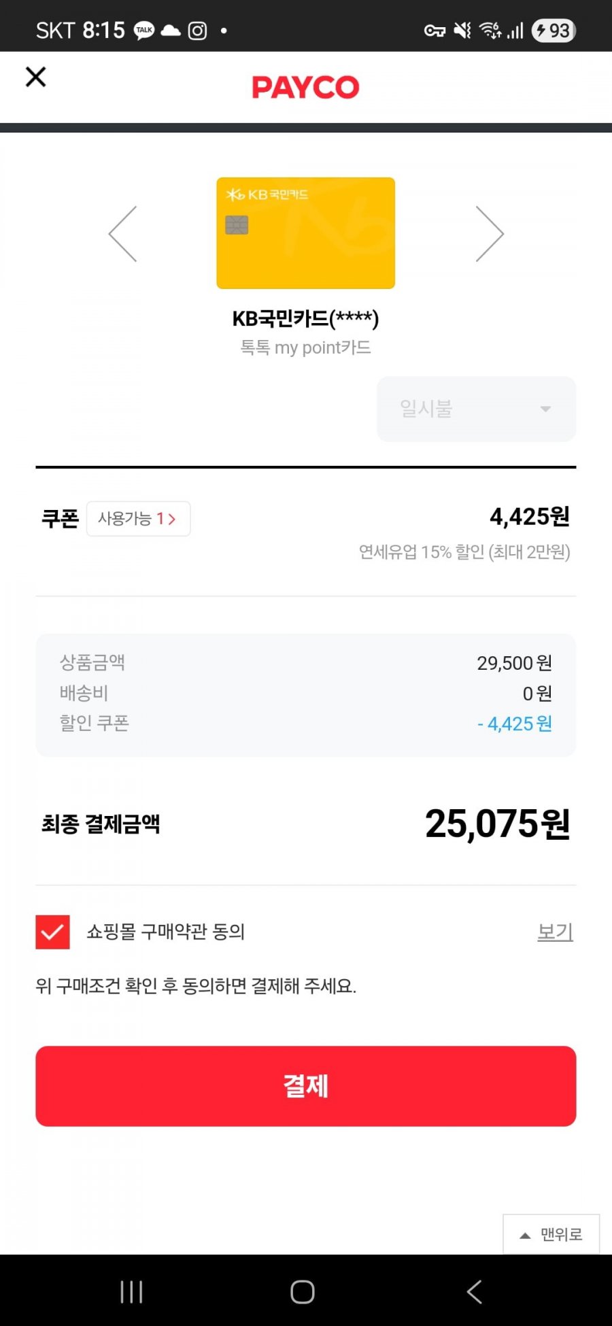Tap the Instagram notification icon
The height and width of the screenshot is (1326, 612).
click(197, 31)
